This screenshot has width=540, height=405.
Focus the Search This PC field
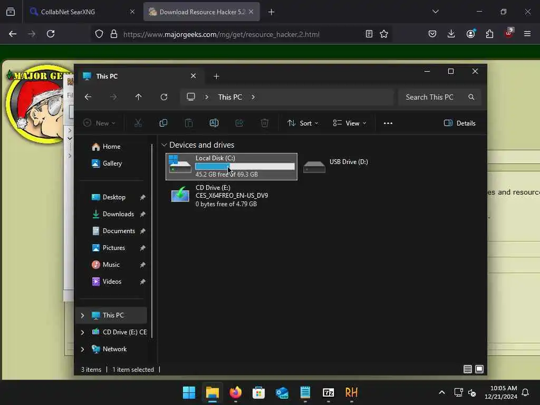point(439,97)
